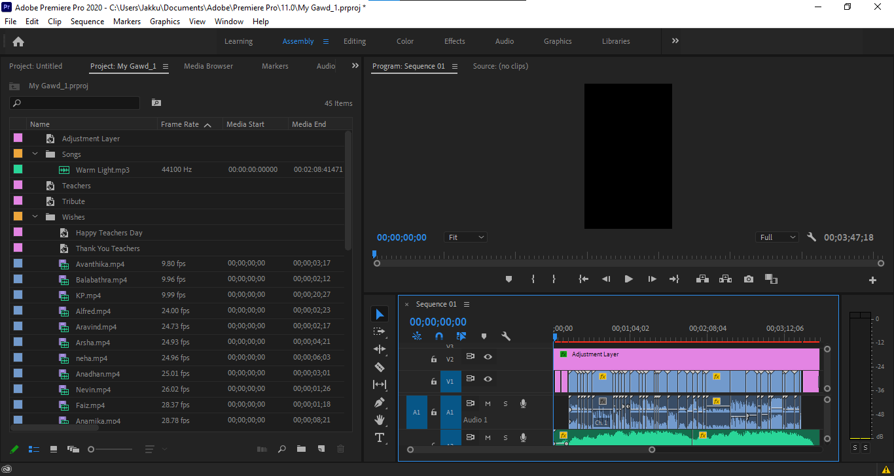Click the Export Frame camera icon
This screenshot has height=476, width=894.
[749, 279]
